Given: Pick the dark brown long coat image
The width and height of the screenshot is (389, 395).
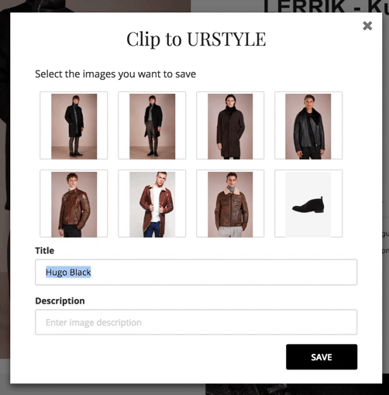Looking at the screenshot, I should pos(230,125).
